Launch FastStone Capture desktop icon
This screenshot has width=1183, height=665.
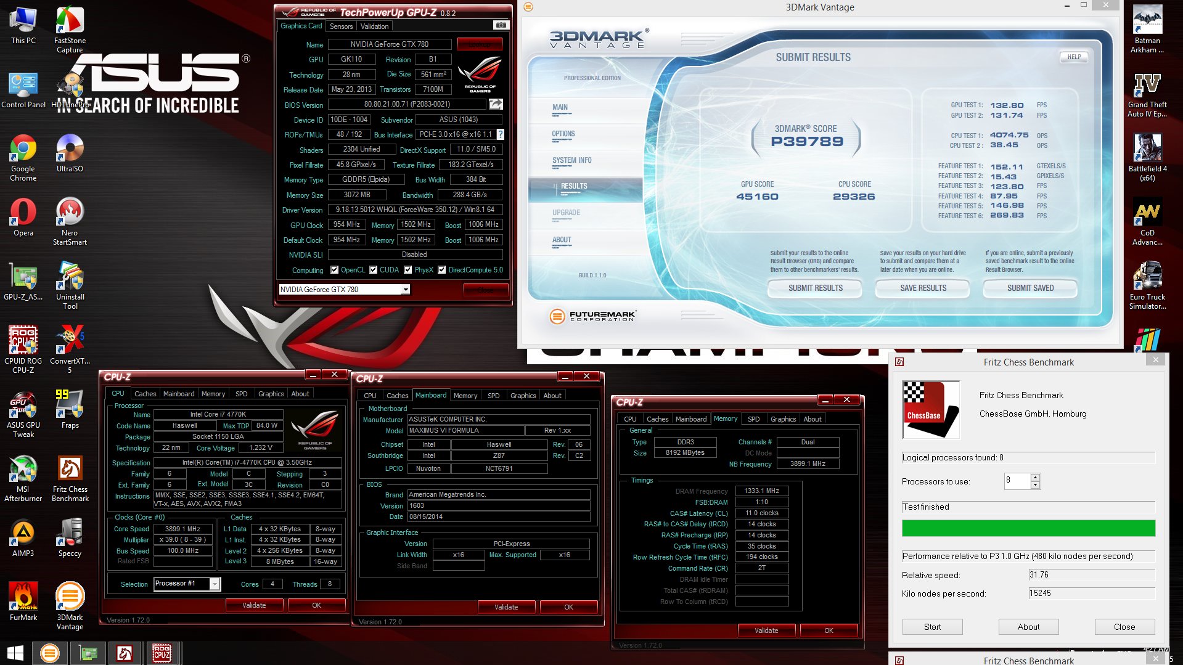(x=70, y=29)
